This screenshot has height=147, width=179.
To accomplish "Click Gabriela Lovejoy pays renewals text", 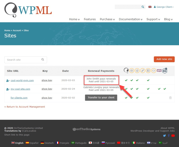I will [101, 87].
